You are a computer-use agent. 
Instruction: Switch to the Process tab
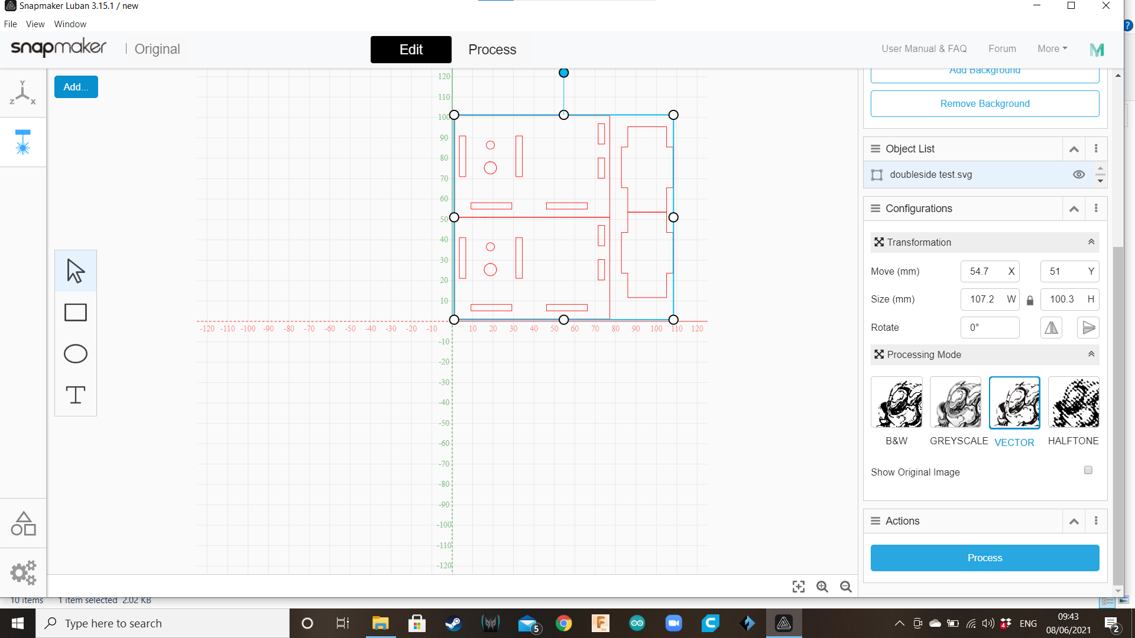pos(492,50)
